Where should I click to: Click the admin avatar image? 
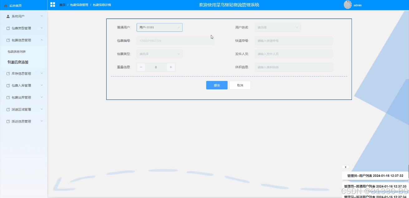348,5
